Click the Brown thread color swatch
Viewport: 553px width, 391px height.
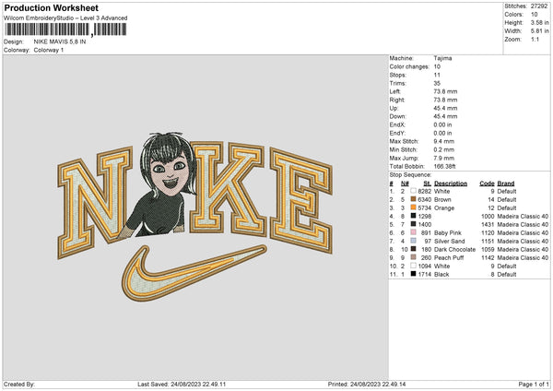click(413, 199)
